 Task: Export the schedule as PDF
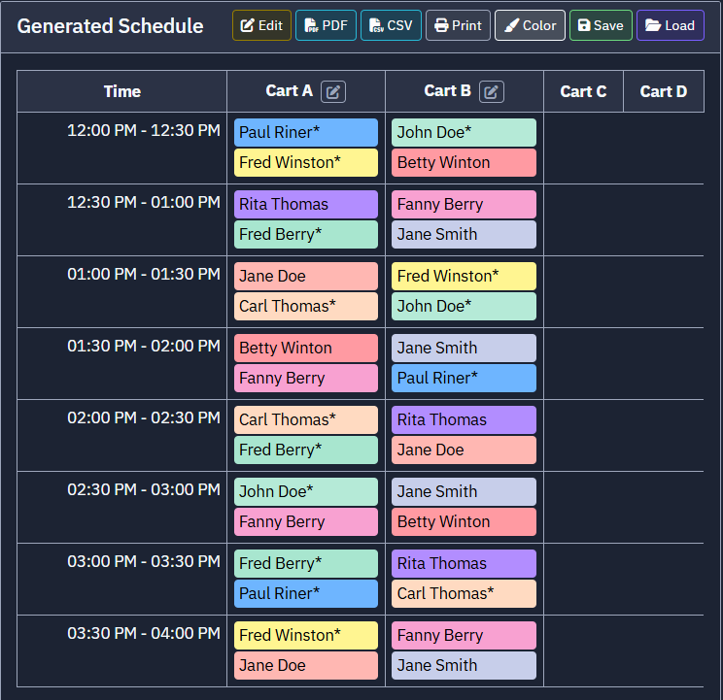[326, 25]
